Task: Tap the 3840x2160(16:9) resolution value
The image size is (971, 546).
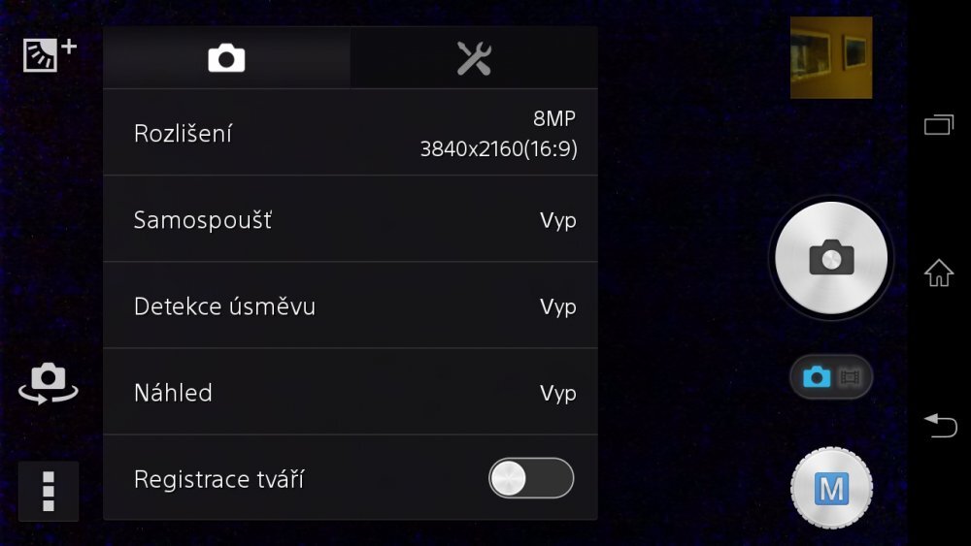Action: pos(498,149)
